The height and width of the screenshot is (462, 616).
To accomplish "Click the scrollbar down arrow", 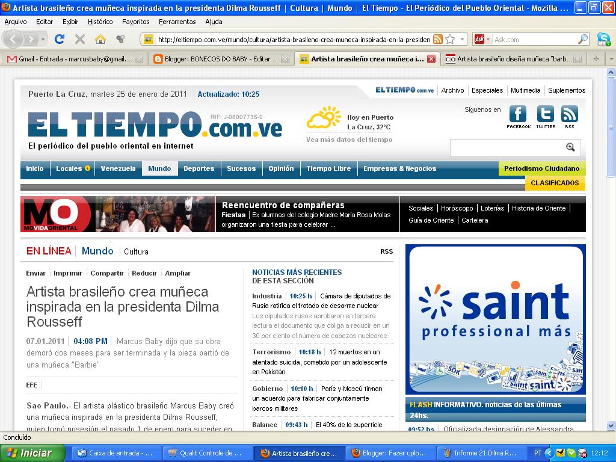I will coord(611,425).
